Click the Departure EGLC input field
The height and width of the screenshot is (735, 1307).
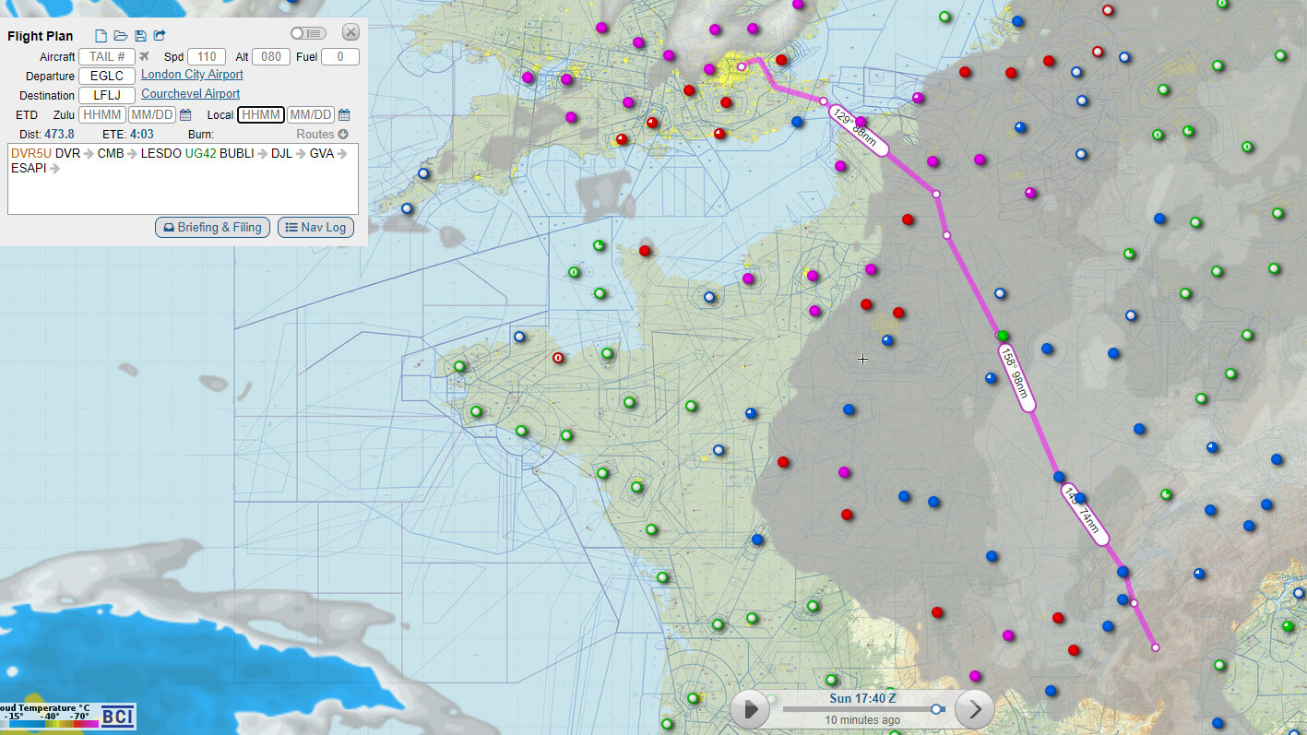pyautogui.click(x=107, y=77)
